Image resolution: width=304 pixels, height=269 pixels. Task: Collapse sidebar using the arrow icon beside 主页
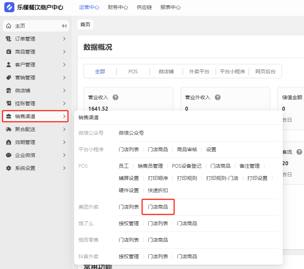click(64, 26)
